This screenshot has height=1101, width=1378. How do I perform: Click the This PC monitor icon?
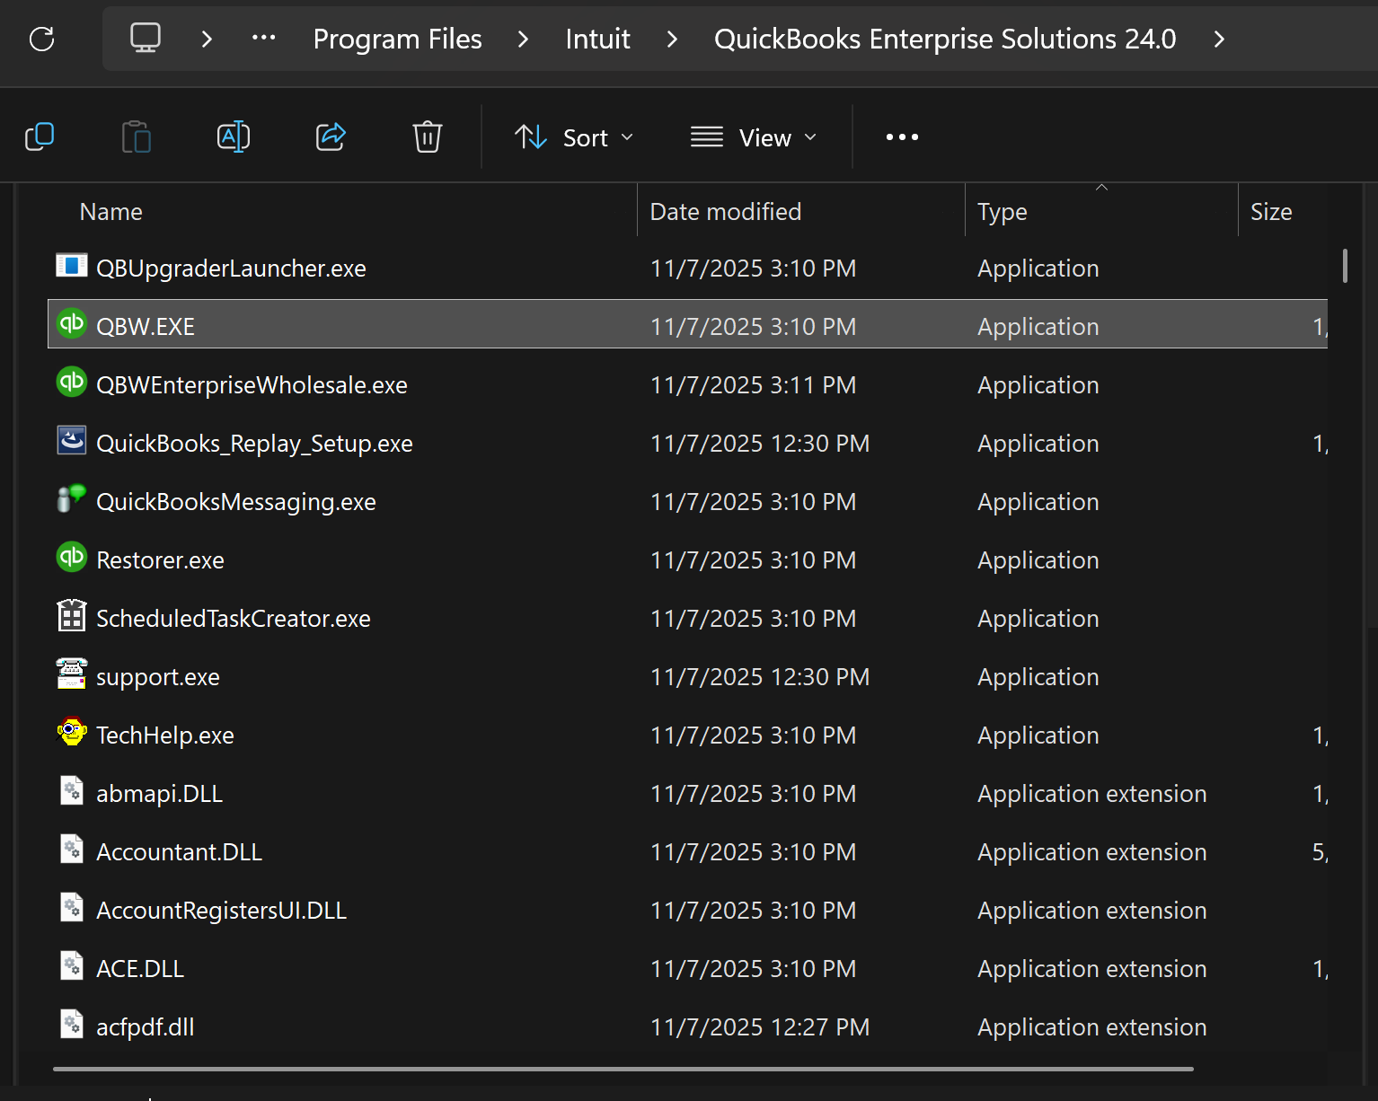[x=146, y=38]
